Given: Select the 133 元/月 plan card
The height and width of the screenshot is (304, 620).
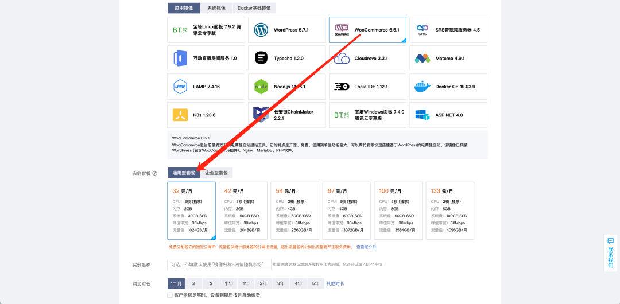Looking at the screenshot, I should 450,211.
